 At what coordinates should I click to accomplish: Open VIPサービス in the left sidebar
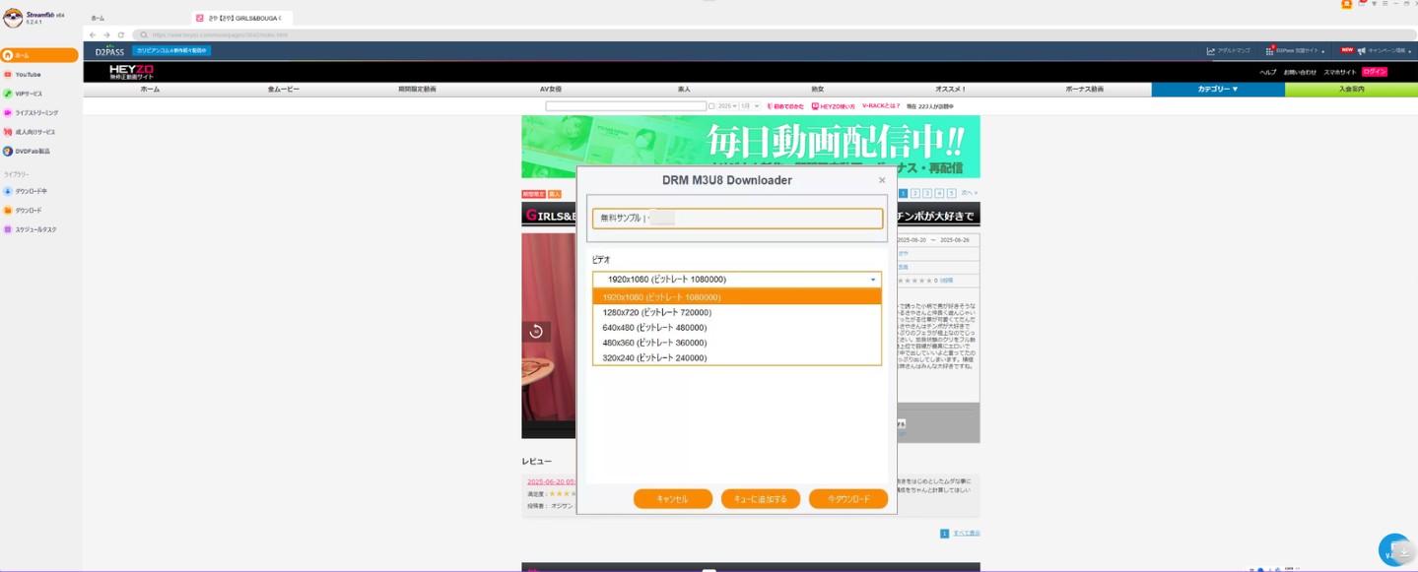click(29, 94)
